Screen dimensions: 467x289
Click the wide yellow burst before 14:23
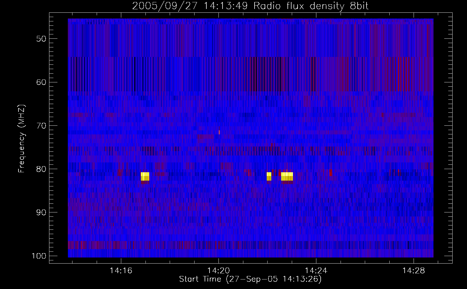(x=287, y=176)
